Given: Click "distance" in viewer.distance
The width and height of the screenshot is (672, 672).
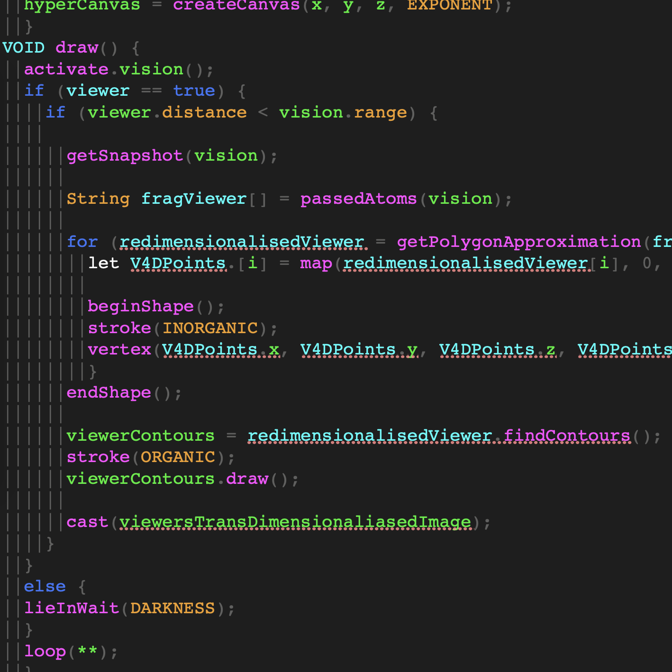Looking at the screenshot, I should pyautogui.click(x=204, y=112).
